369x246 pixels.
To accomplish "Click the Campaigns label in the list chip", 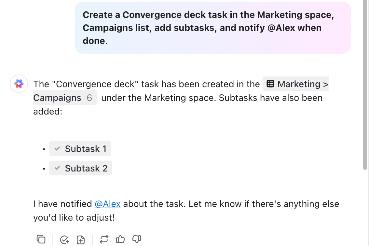I will point(57,98).
